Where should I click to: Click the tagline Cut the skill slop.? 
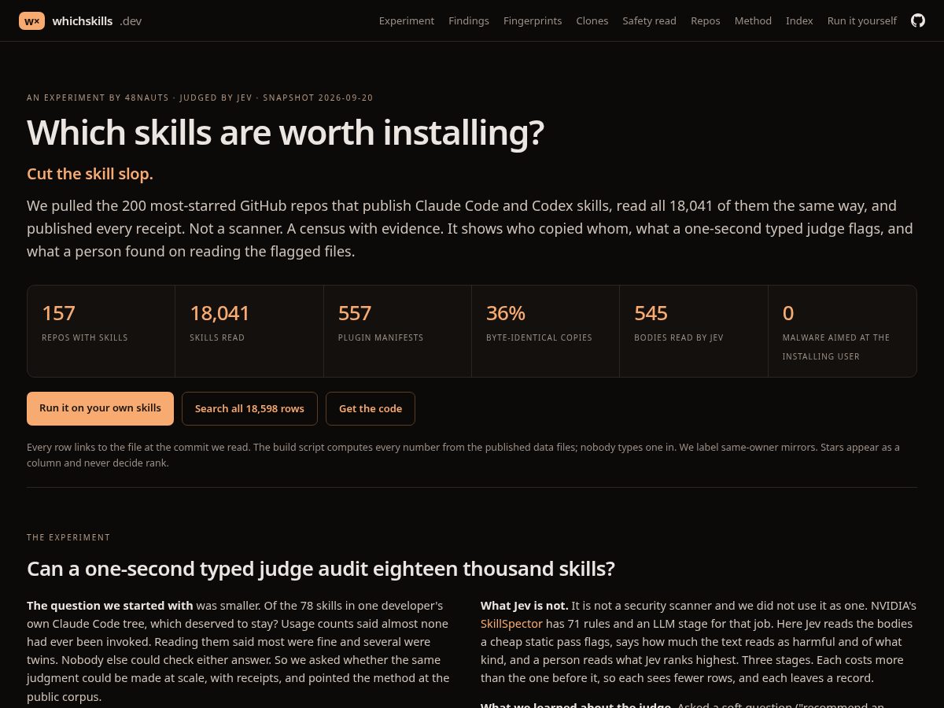(x=90, y=174)
